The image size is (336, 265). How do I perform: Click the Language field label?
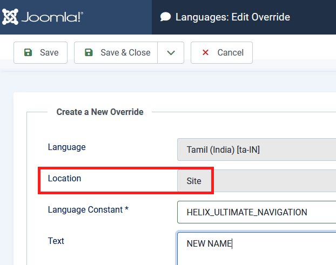(66, 147)
